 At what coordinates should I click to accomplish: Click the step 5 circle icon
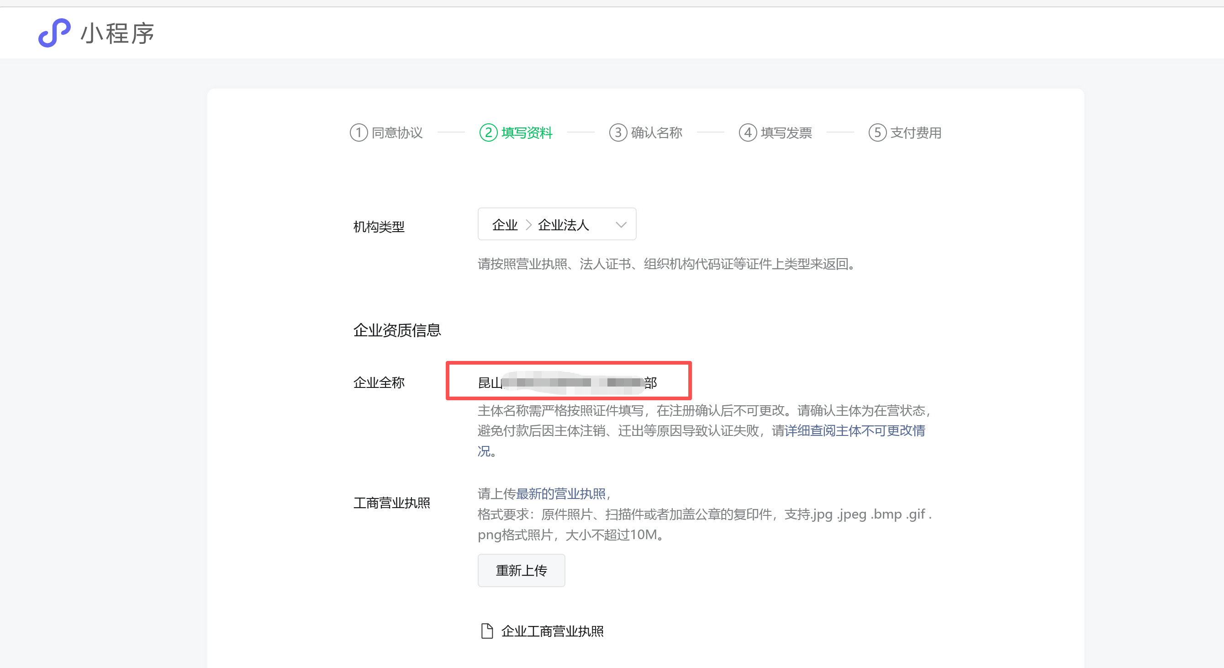click(x=878, y=133)
